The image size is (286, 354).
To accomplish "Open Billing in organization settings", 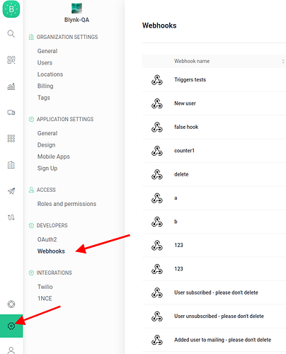I will 45,86.
